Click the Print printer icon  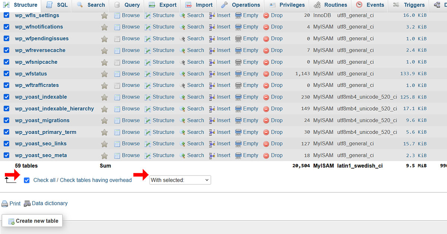pyautogui.click(x=5, y=204)
